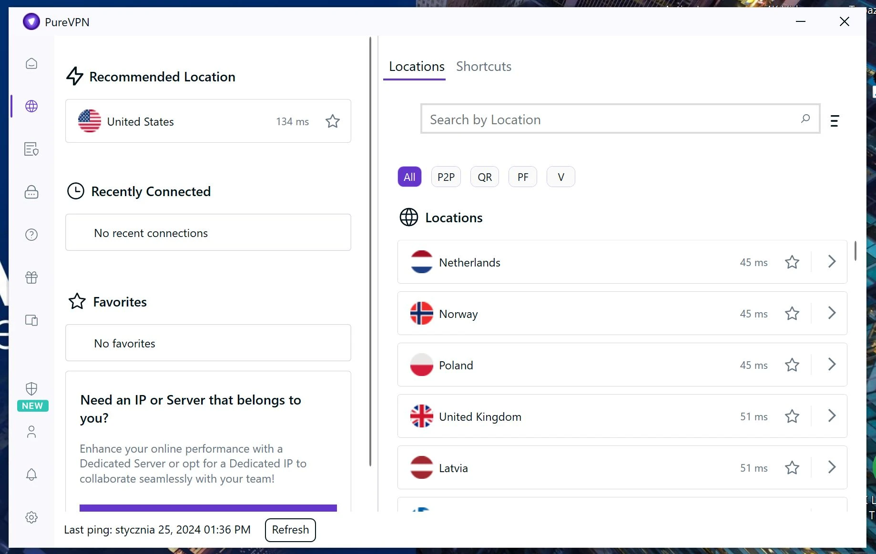The height and width of the screenshot is (554, 876).
Task: Favorite Netherlands with its star
Action: coord(792,262)
